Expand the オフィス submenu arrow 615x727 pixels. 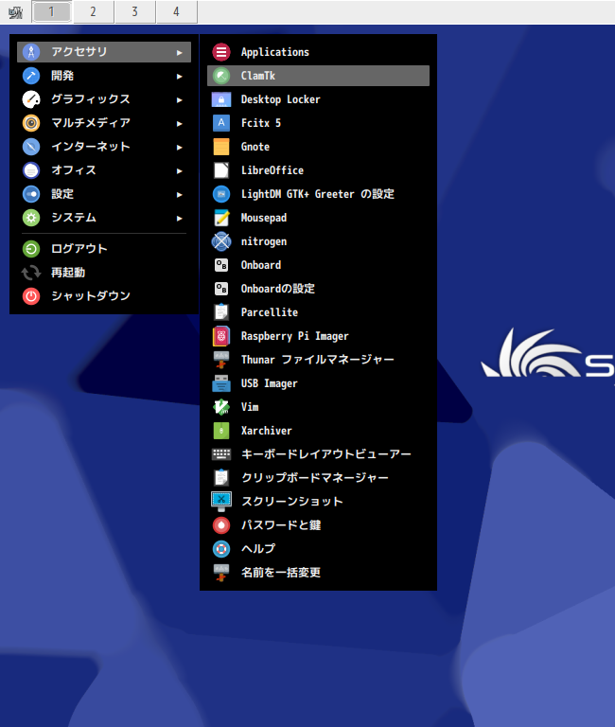click(x=180, y=171)
